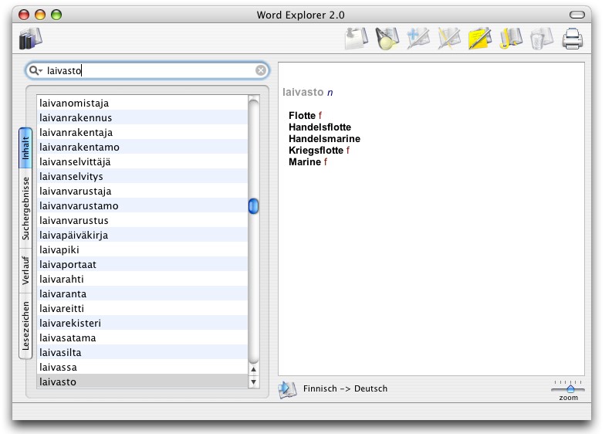Screen dimensions: 612x434
Task: Select the highlighted laivasto list entry
Action: coord(143,381)
